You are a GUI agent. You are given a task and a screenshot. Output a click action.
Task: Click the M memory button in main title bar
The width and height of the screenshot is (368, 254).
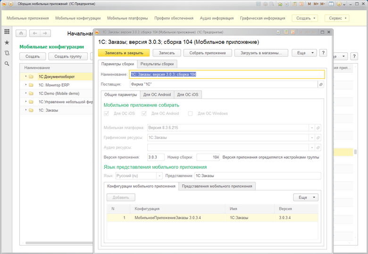pyautogui.click(x=309, y=4)
